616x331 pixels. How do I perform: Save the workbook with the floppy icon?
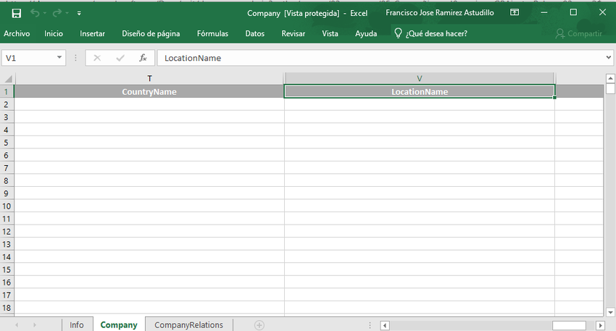pyautogui.click(x=16, y=13)
